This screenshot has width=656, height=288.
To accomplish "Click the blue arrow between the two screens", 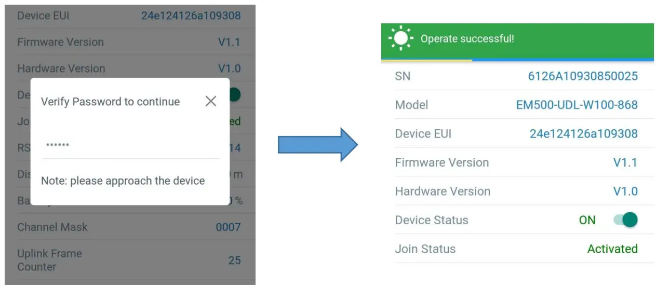I will point(317,144).
